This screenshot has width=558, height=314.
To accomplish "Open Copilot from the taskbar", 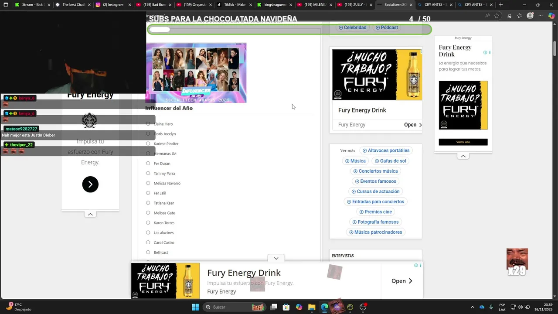I will coord(299,307).
